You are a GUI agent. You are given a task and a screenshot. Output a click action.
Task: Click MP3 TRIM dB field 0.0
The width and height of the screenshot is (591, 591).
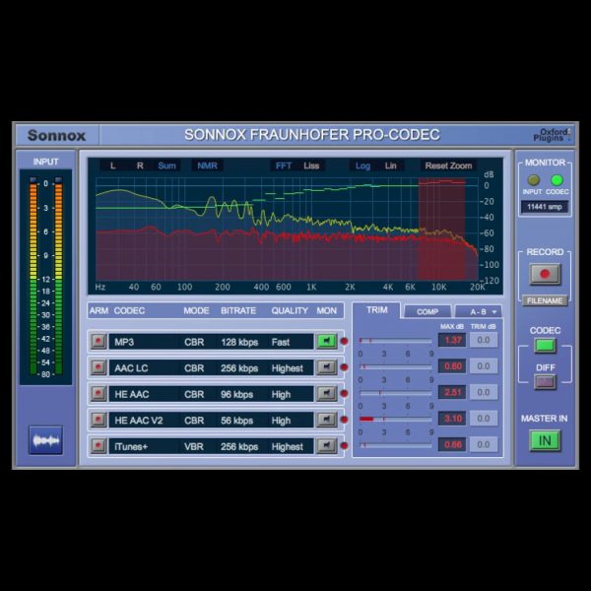pyautogui.click(x=484, y=340)
